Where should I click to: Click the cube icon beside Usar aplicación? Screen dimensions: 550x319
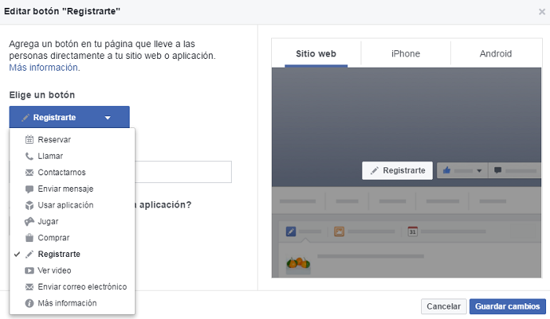pyautogui.click(x=29, y=205)
